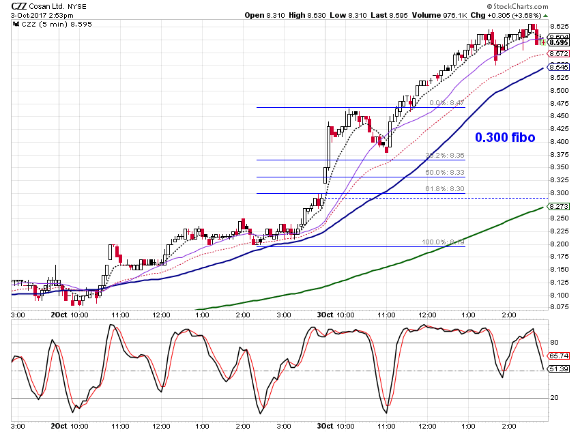The image size is (580, 432).
Task: Click the 8.200 price axis label
Action: tap(560, 244)
